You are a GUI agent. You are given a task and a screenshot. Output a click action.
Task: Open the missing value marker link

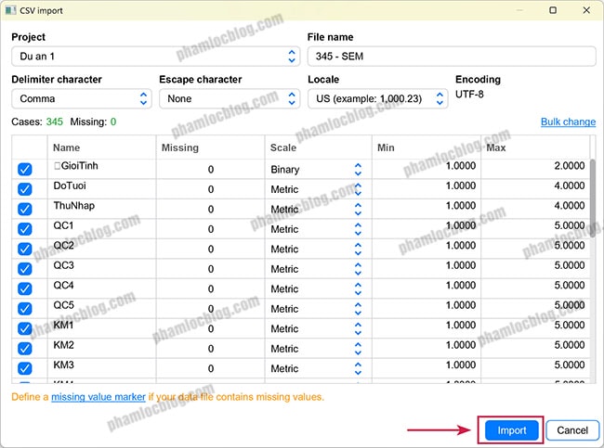tap(98, 397)
